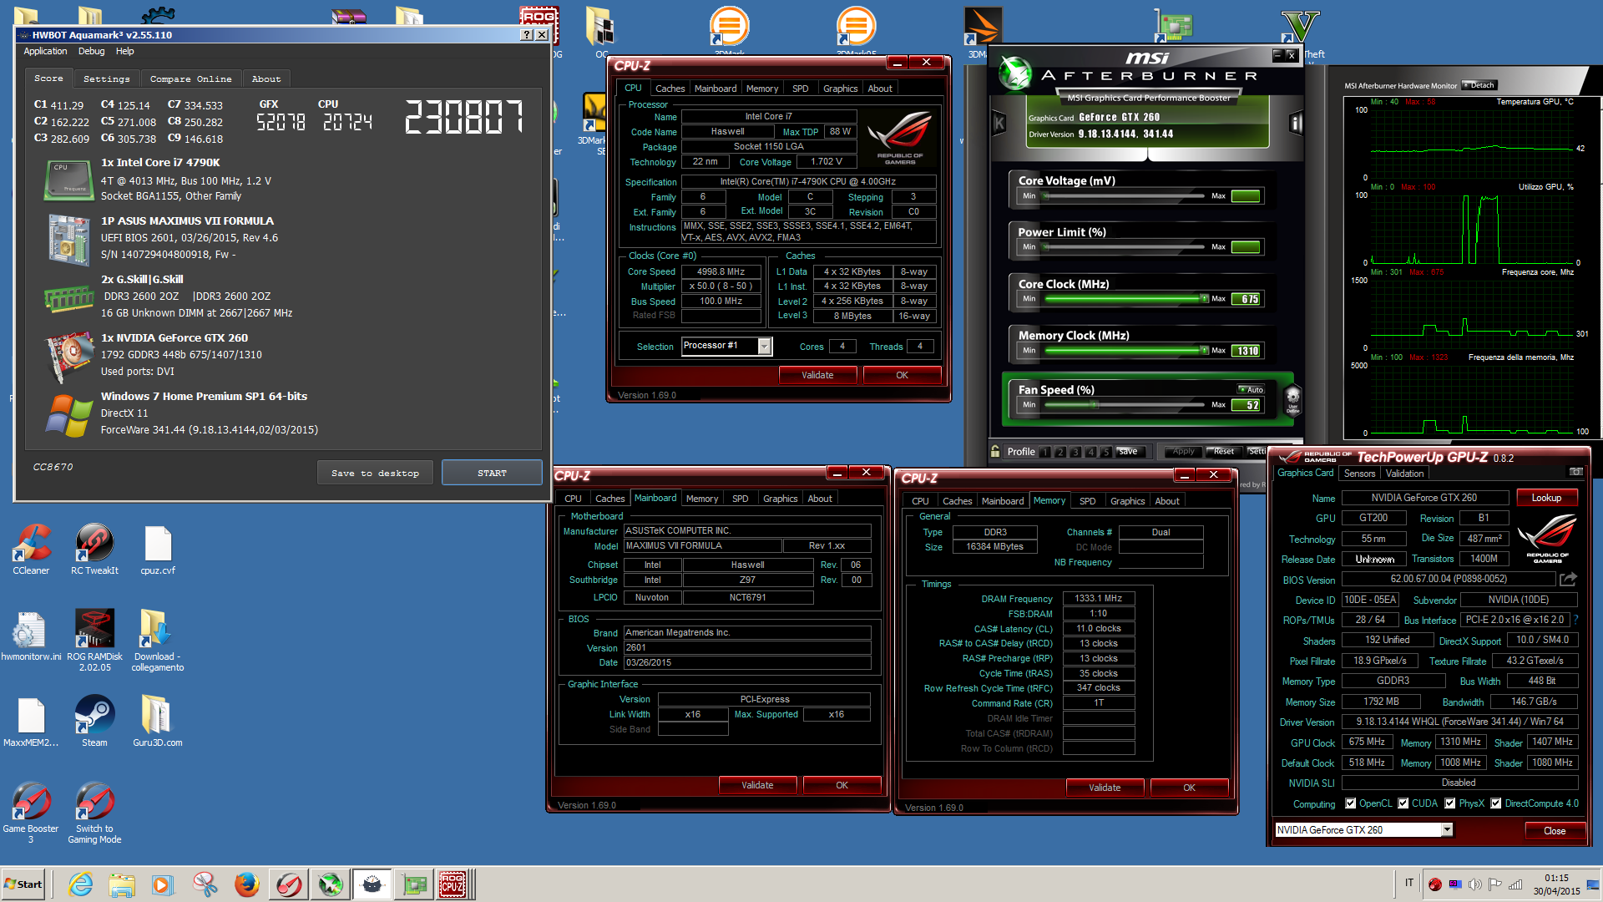
Task: Click Close button in GPU-Z
Action: pos(1555,830)
